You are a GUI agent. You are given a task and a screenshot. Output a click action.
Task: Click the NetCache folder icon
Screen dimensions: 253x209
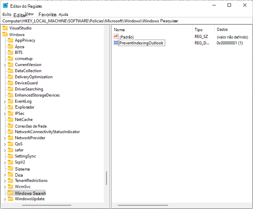point(11,119)
